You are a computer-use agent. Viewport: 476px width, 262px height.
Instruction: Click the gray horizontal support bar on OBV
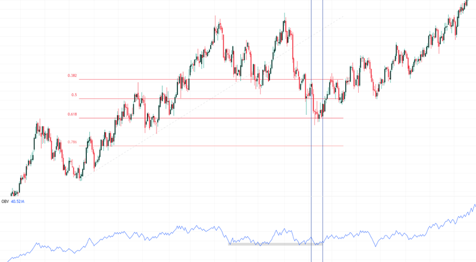tap(275, 244)
